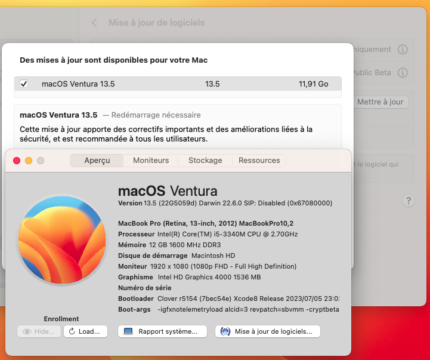Click the Mettre à jour button

point(380,102)
